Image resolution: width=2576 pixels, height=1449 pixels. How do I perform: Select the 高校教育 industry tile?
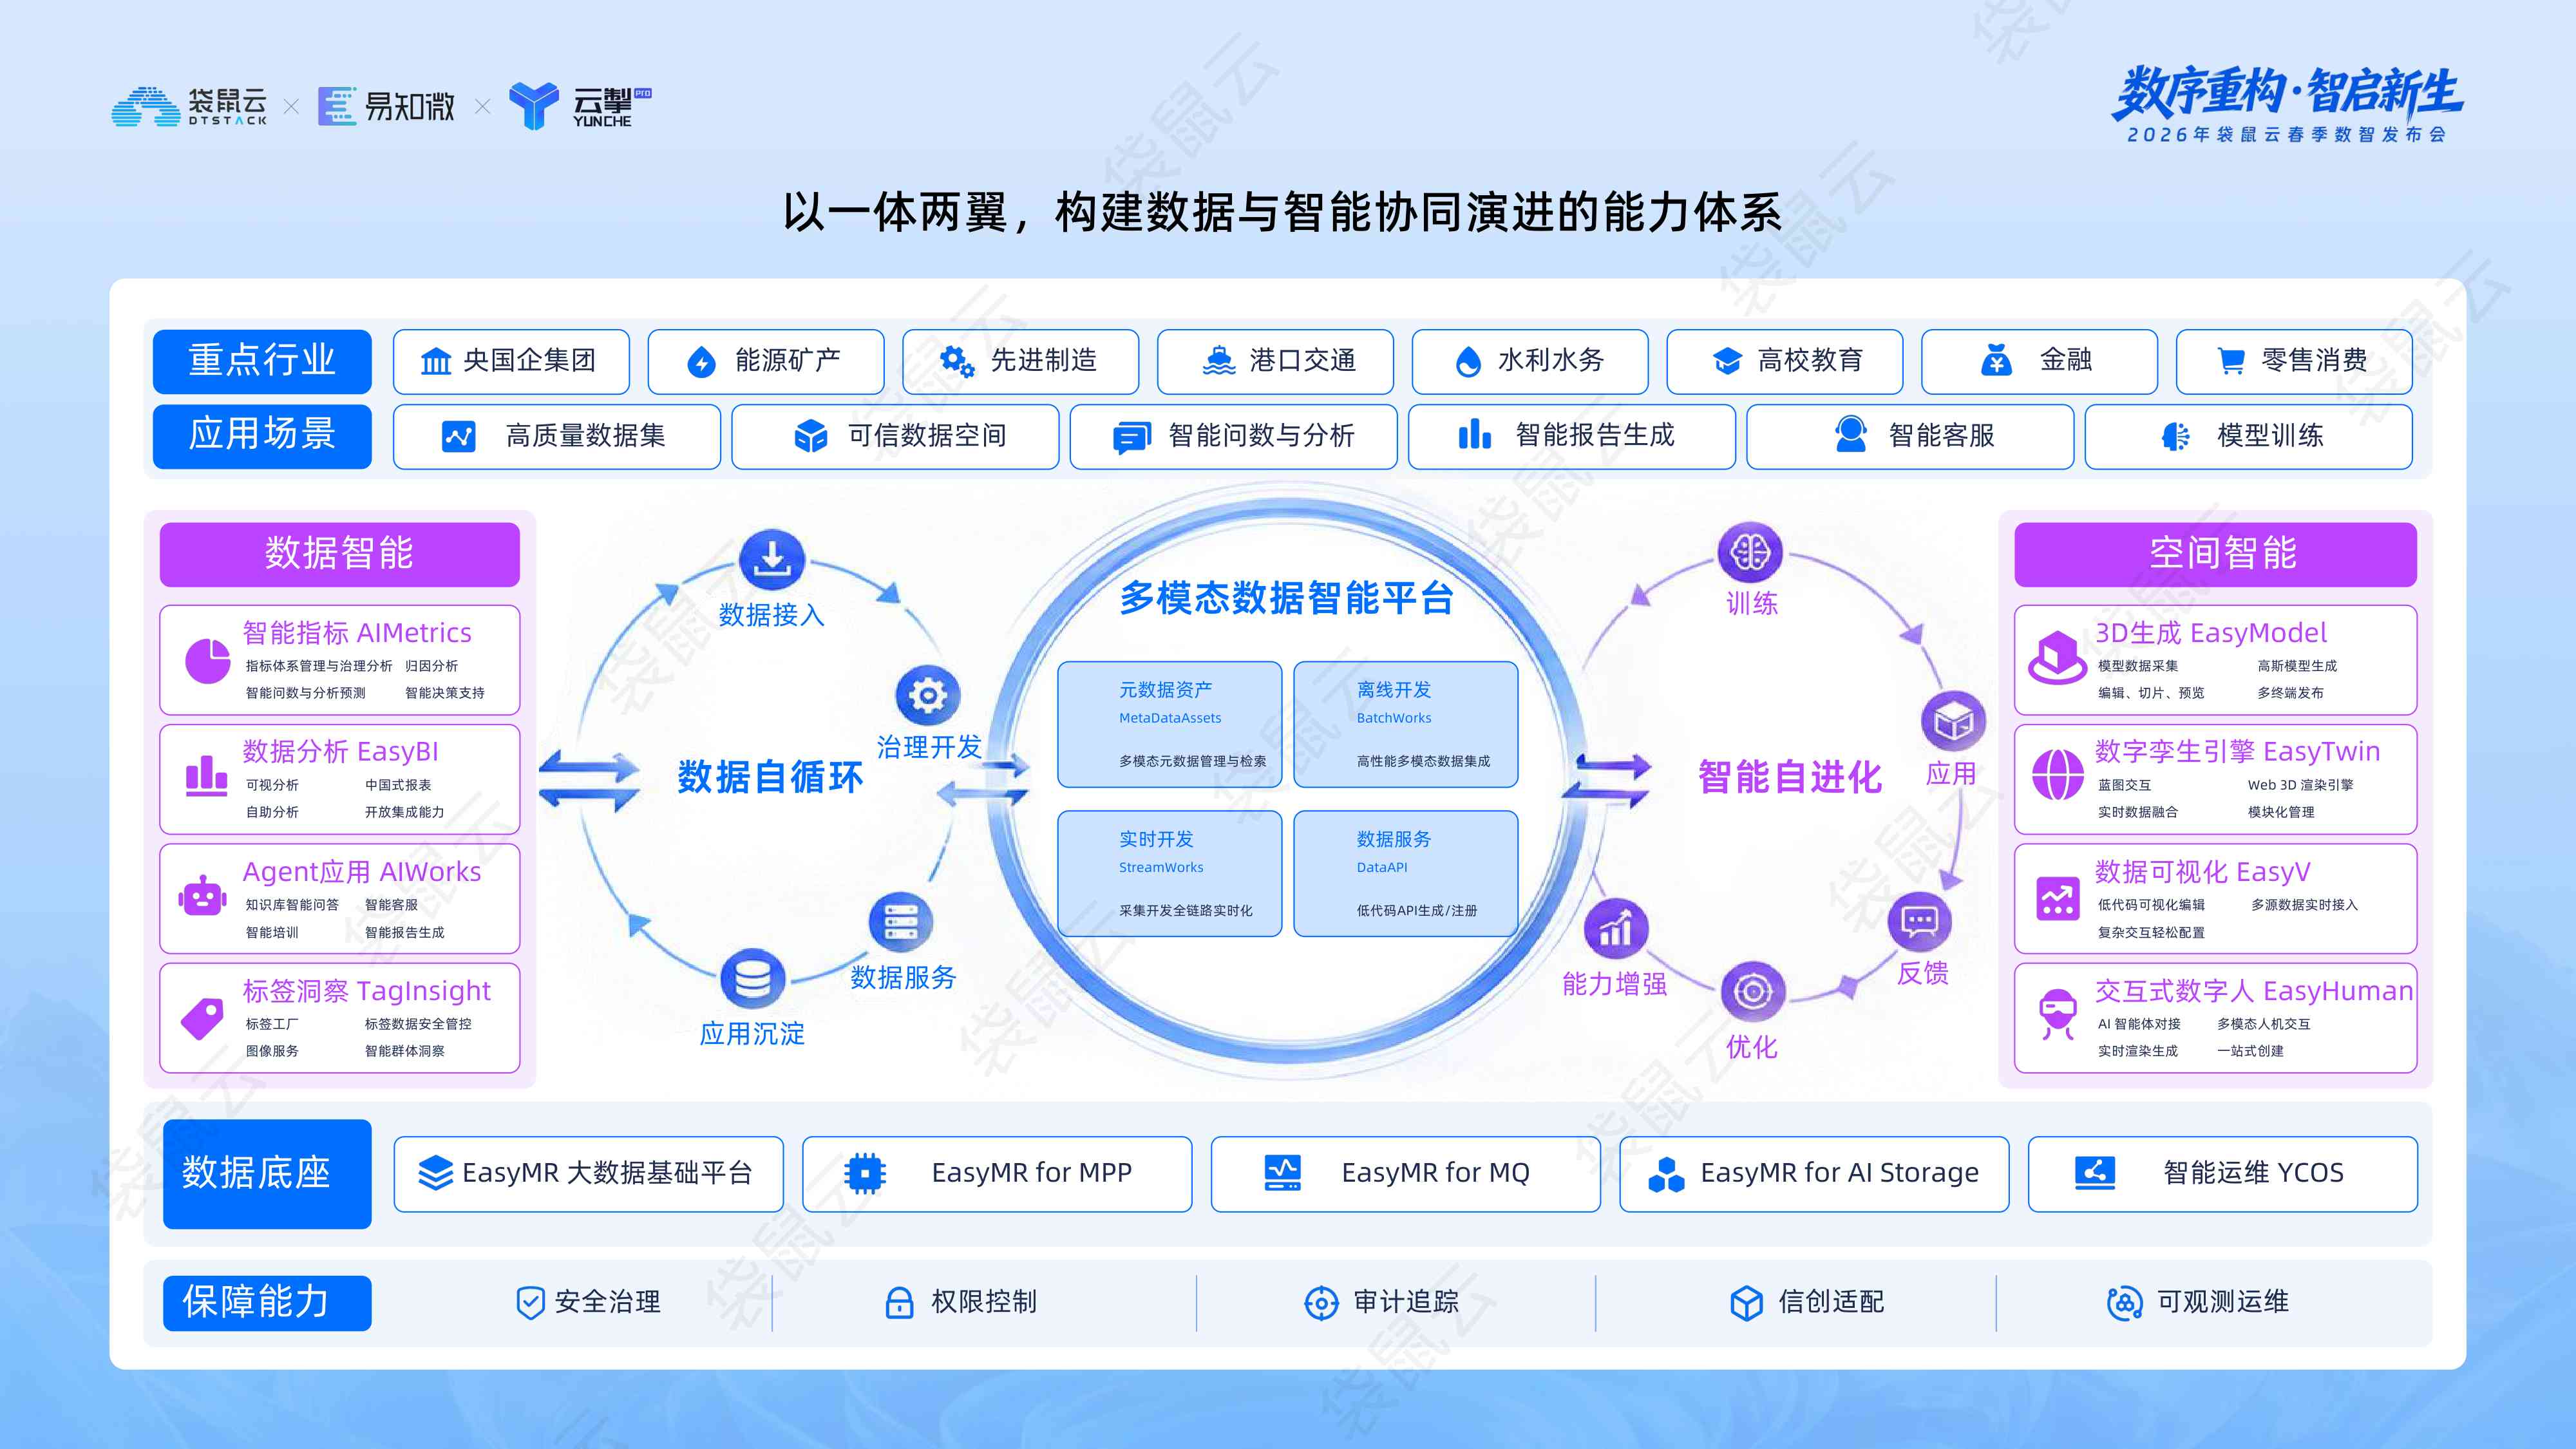pyautogui.click(x=1785, y=361)
